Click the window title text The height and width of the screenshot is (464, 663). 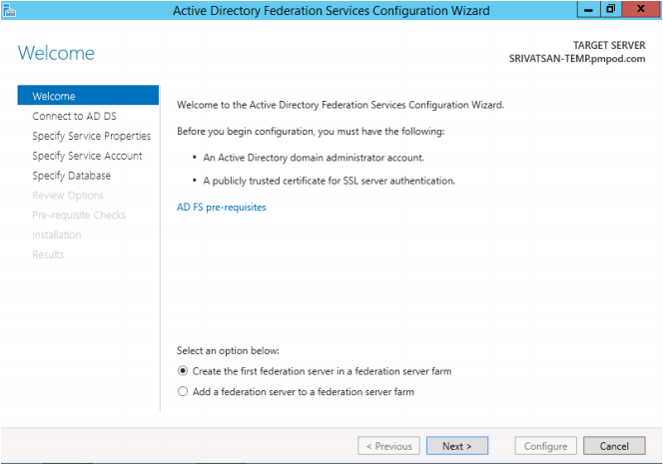[x=331, y=10]
